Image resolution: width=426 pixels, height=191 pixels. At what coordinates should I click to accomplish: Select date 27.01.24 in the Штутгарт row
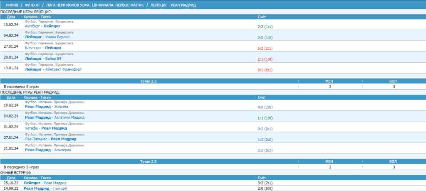click(x=11, y=46)
